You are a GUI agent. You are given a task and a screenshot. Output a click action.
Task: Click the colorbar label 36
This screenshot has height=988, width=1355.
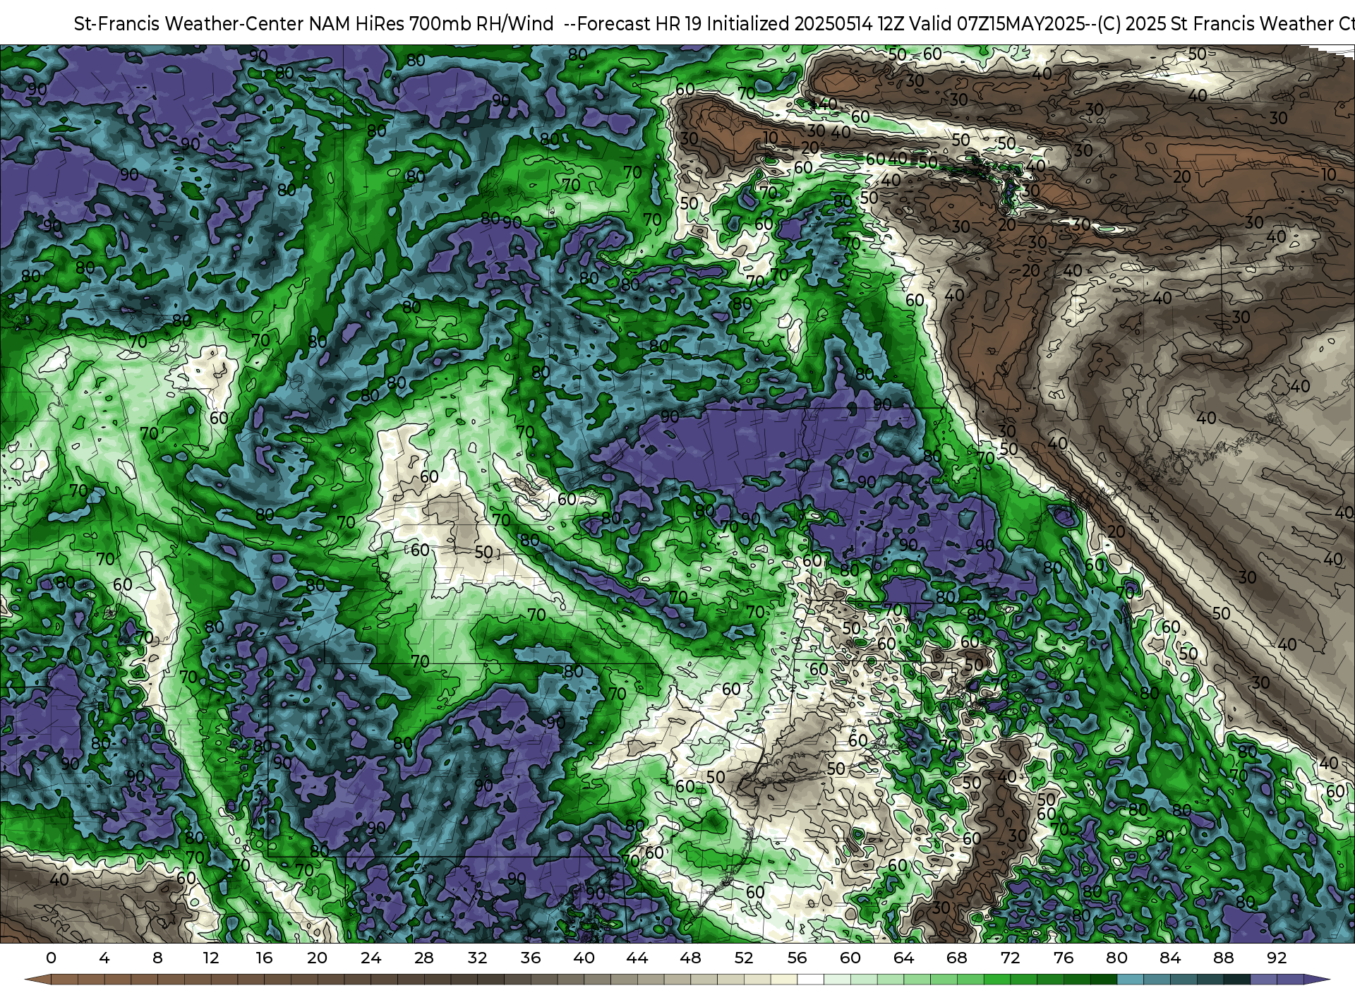(531, 958)
